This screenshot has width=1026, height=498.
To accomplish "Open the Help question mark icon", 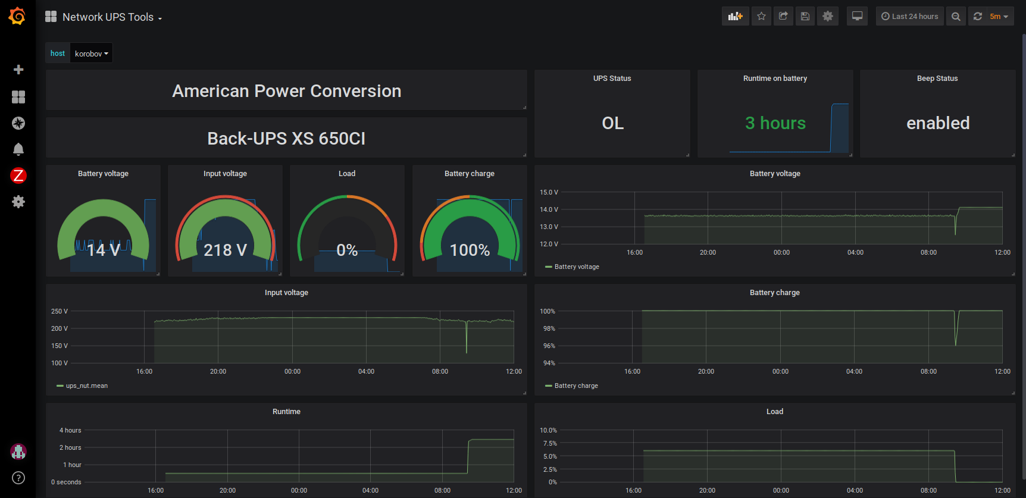I will pos(18,478).
